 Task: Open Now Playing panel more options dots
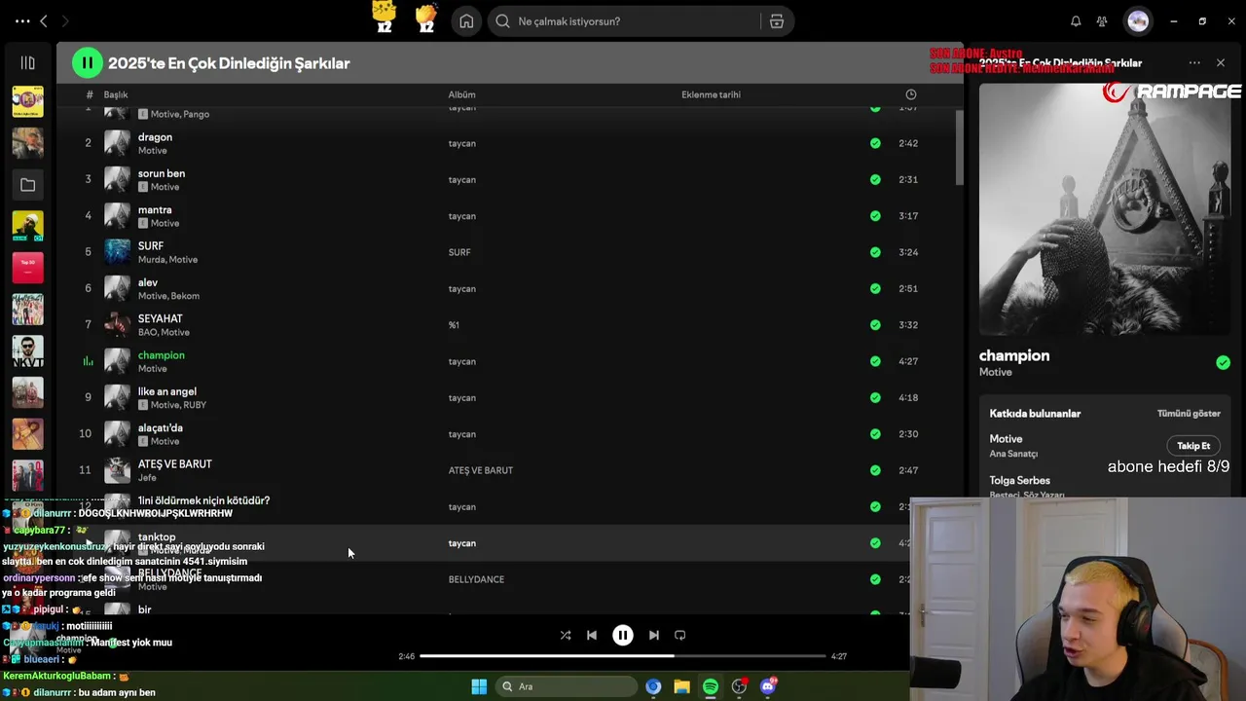point(1194,62)
